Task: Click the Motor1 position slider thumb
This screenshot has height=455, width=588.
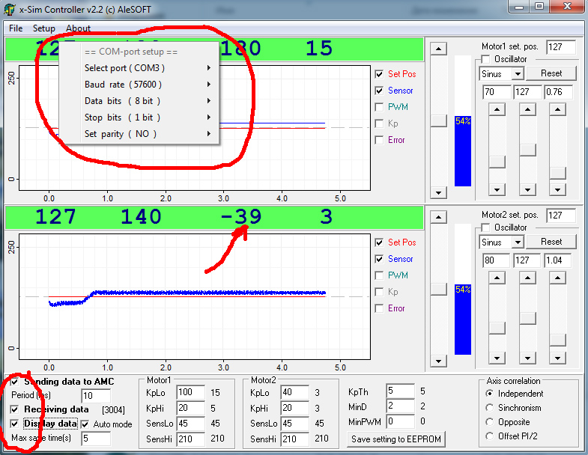Action: tap(440, 121)
